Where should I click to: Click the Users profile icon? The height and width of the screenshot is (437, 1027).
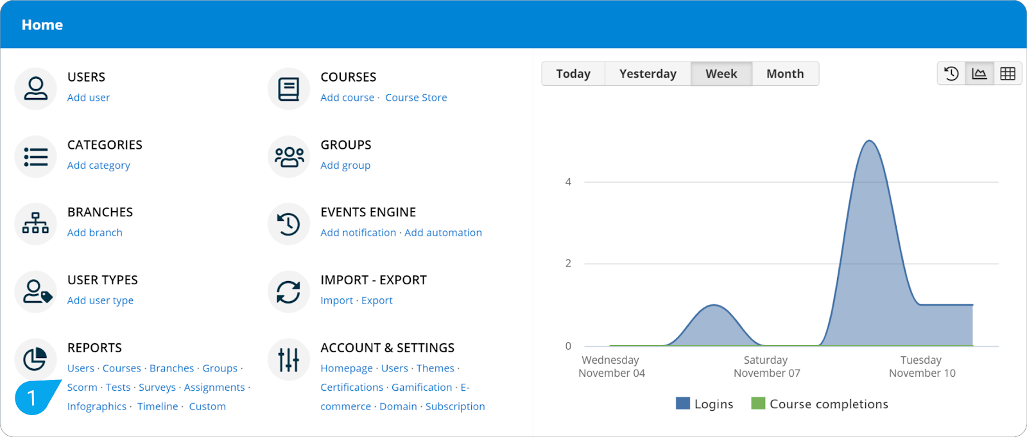[36, 89]
